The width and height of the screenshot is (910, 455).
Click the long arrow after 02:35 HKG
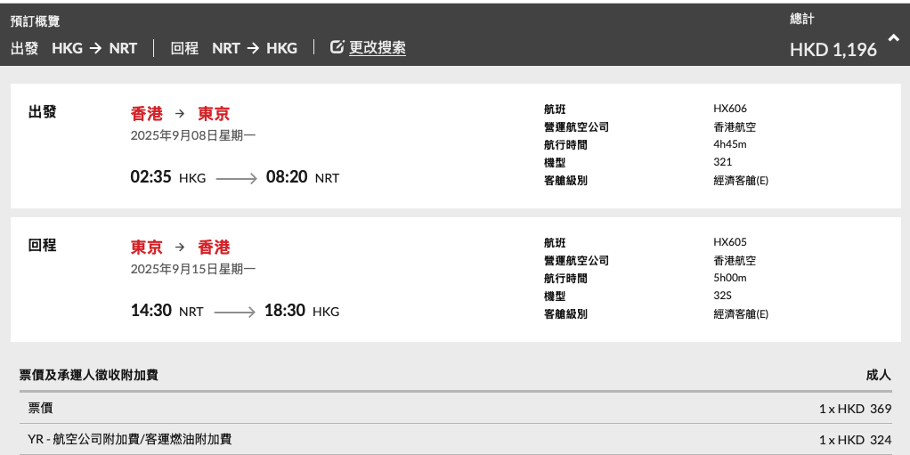236,179
